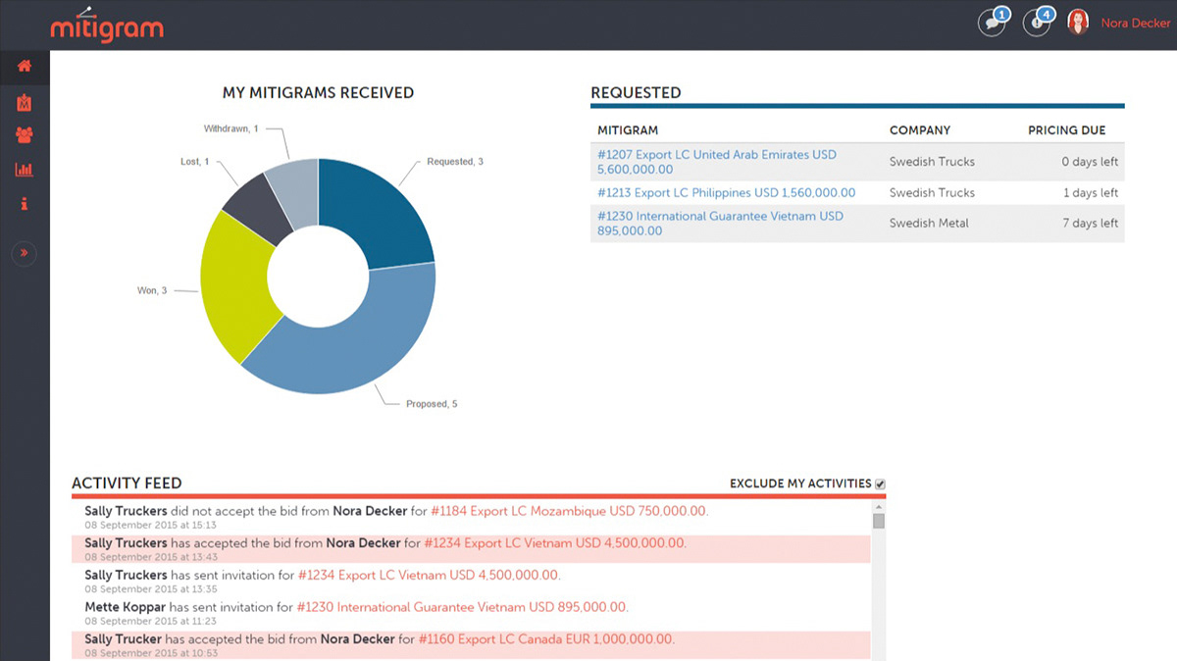1177x661 pixels.
Task: Open the contacts people sidebar icon
Action: [x=25, y=135]
